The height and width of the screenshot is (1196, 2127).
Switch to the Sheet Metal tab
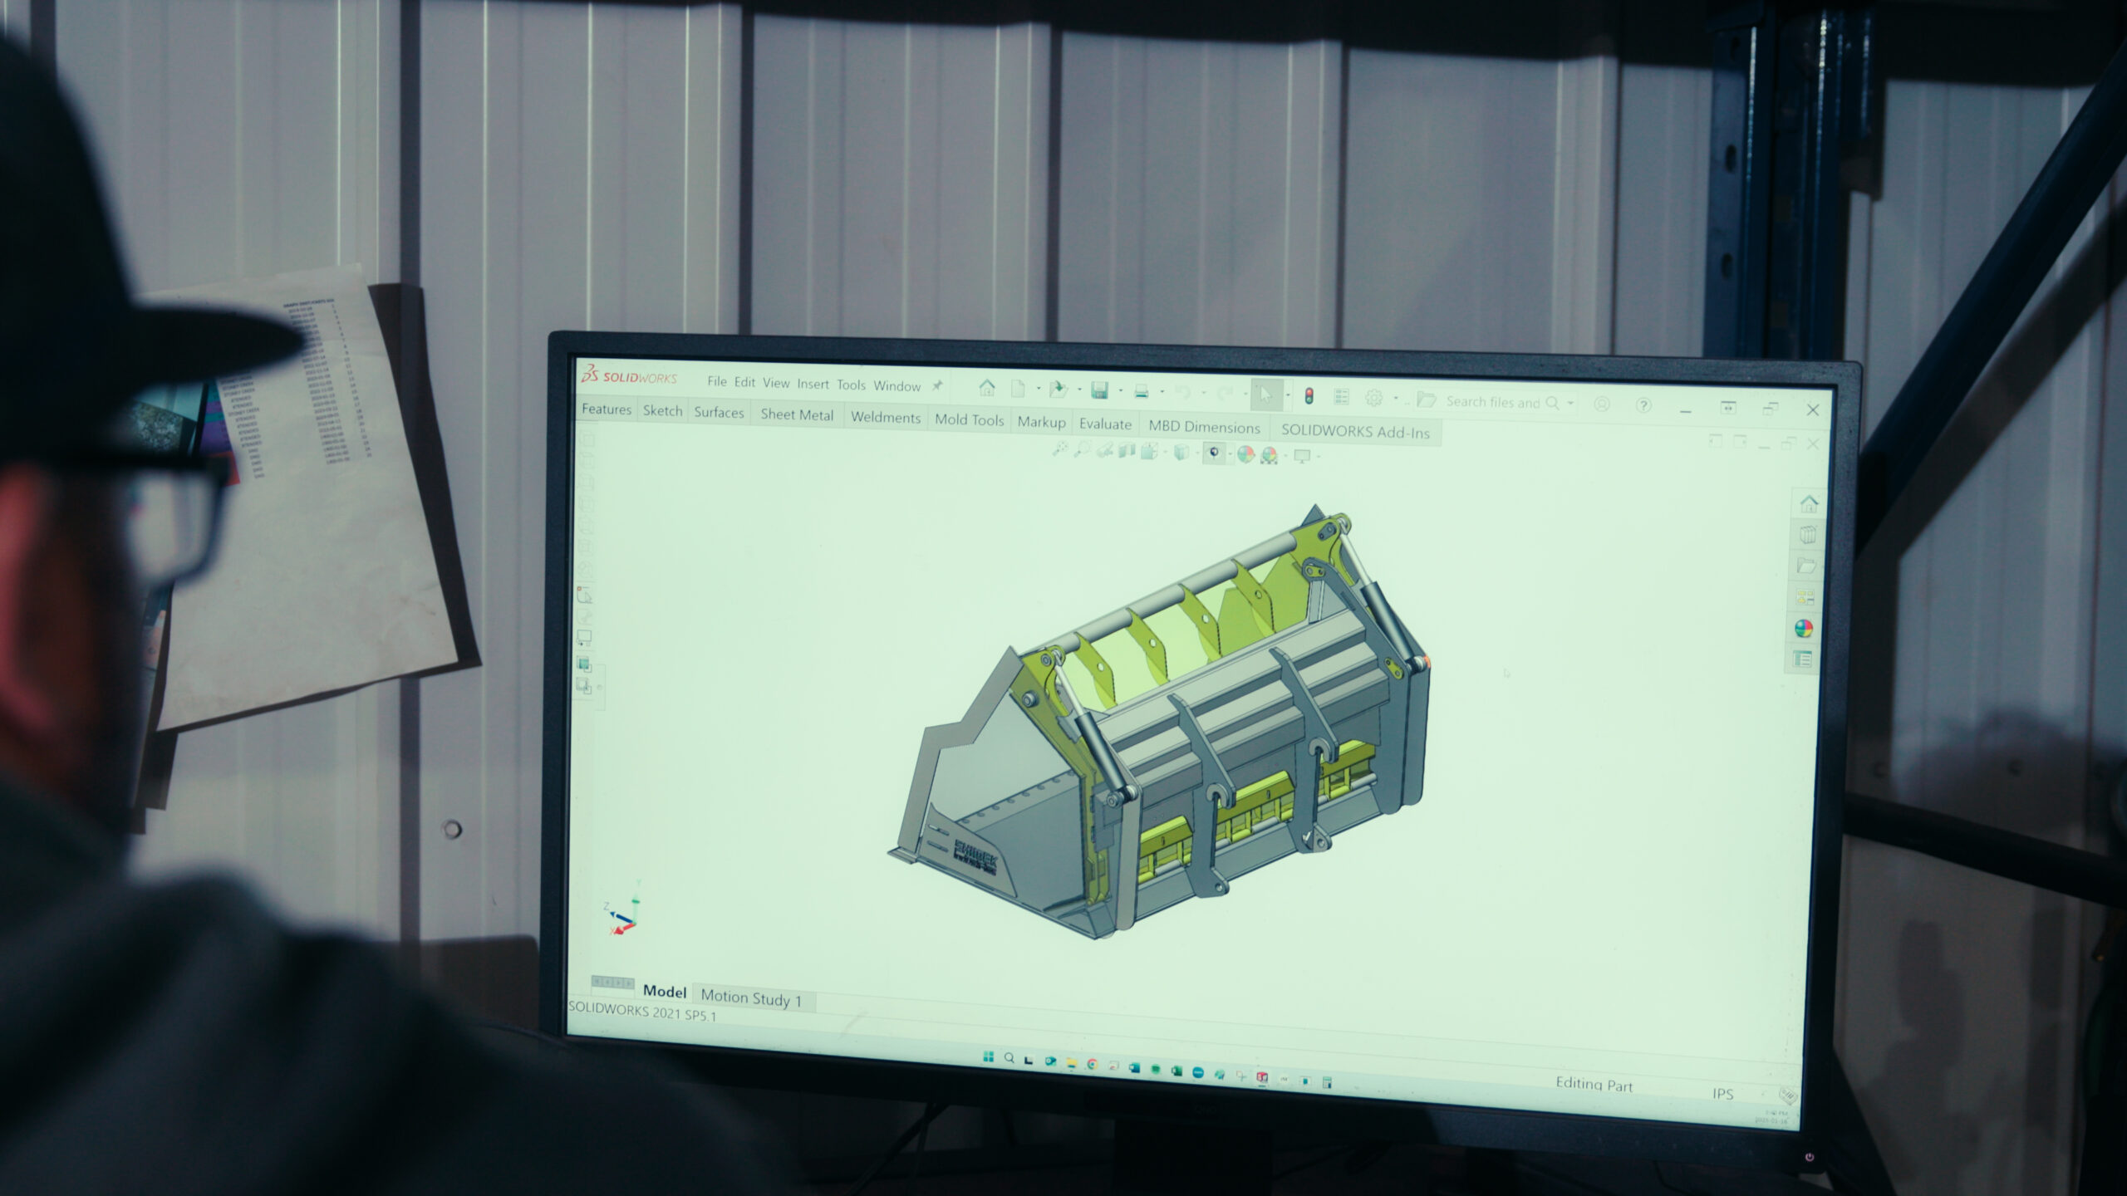point(797,414)
